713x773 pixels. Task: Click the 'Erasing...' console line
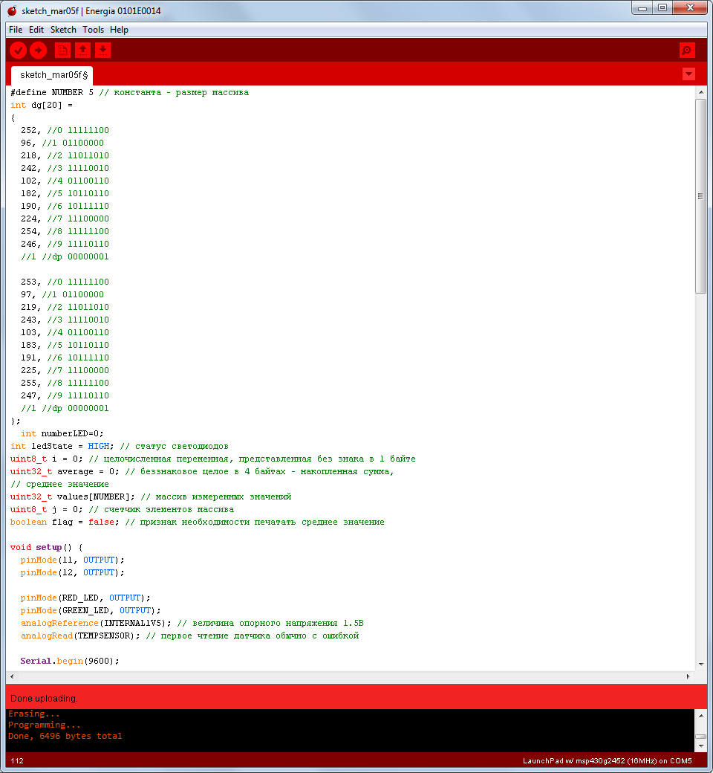pos(33,714)
